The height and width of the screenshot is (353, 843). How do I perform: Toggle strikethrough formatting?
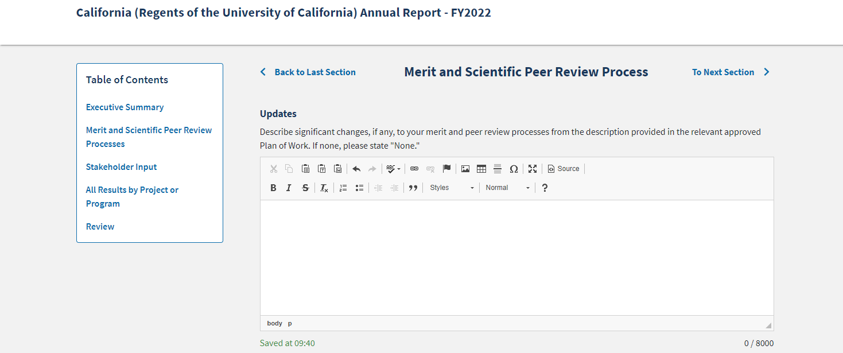click(x=305, y=188)
